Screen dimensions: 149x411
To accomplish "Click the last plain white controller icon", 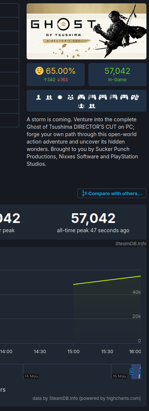I will point(124,98).
